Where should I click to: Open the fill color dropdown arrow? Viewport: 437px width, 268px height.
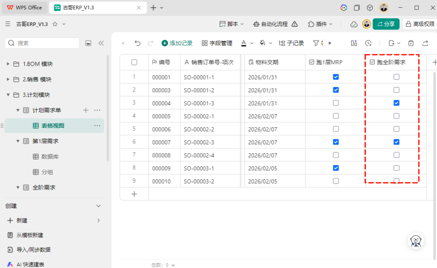pos(270,43)
